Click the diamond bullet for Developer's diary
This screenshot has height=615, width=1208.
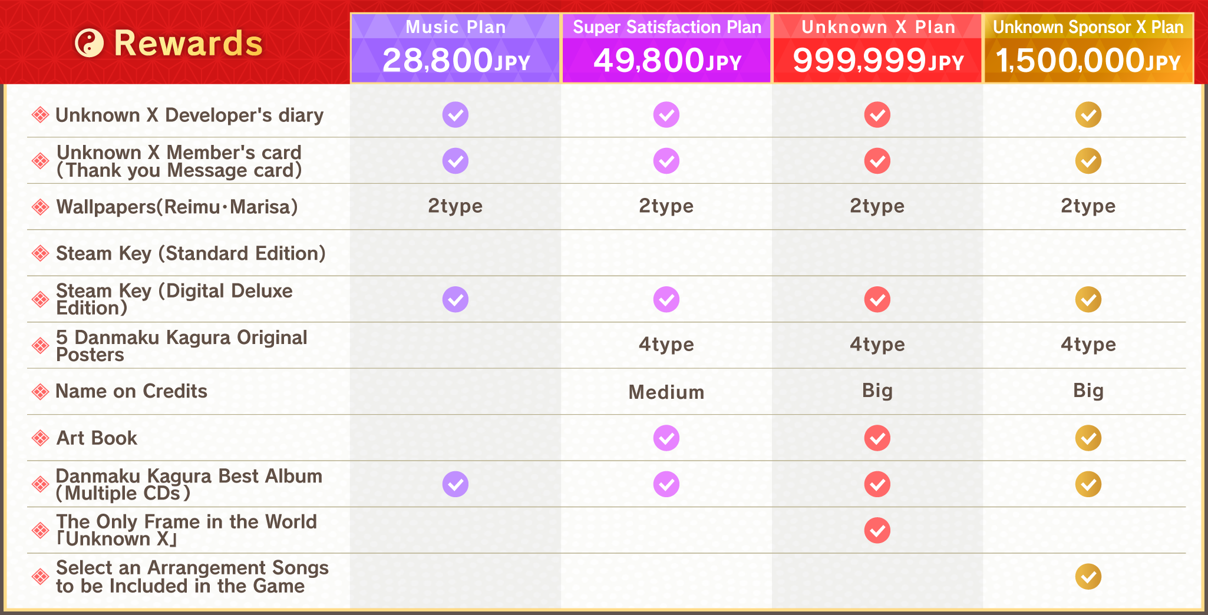tap(40, 115)
